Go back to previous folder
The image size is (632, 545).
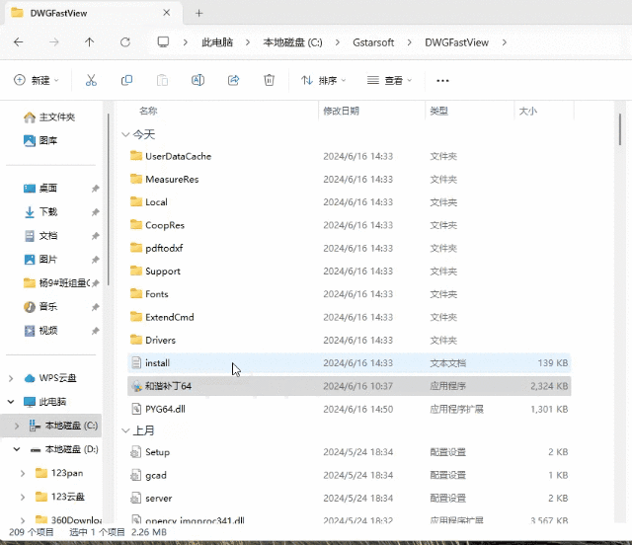[x=19, y=41]
